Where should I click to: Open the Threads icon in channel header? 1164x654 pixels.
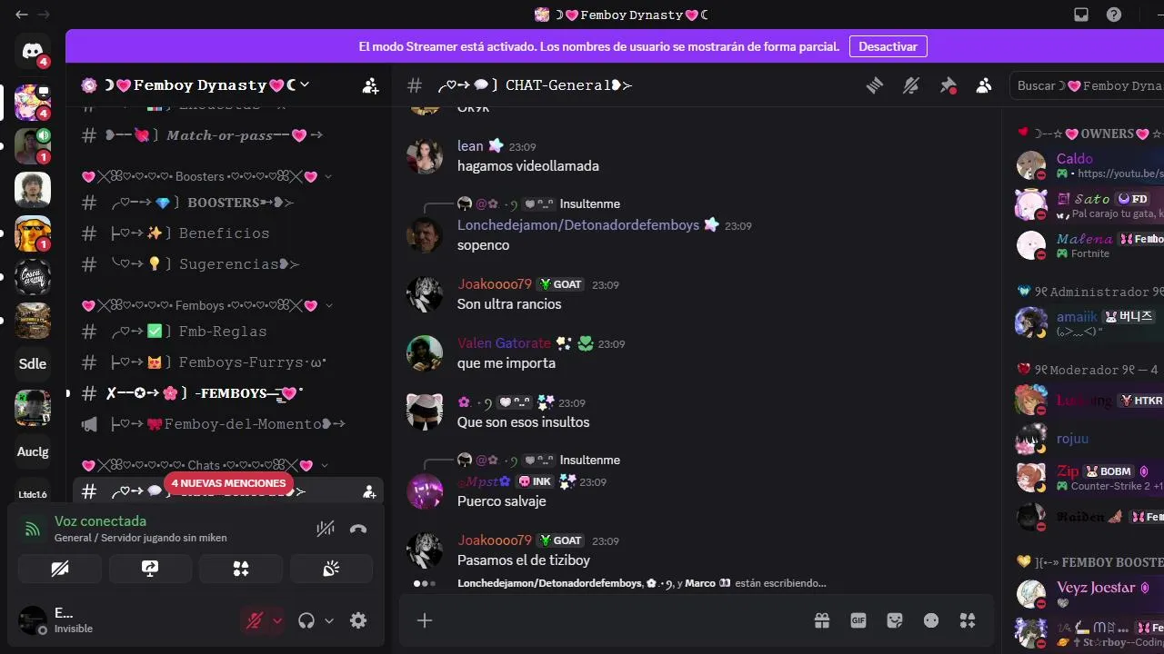875,85
